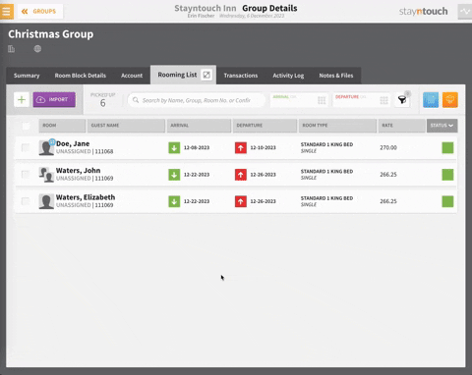Click arrival date 12-08-2023

pyautogui.click(x=197, y=148)
